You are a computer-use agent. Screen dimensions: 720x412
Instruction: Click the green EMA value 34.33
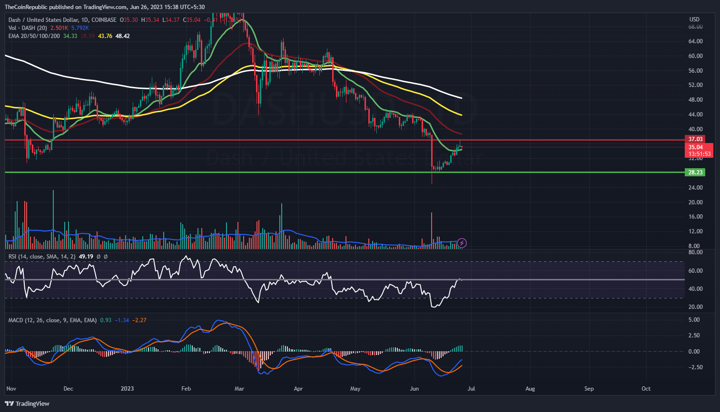(x=70, y=36)
